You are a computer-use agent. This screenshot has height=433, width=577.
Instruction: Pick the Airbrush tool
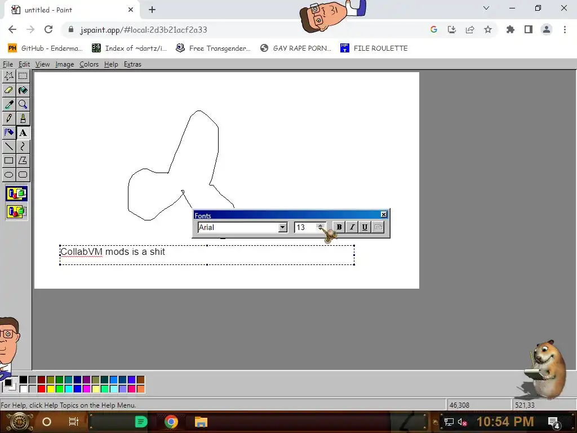click(9, 132)
